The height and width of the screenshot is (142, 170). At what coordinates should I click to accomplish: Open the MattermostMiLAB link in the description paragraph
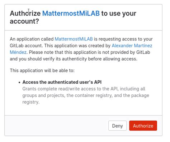pyautogui.click(x=74, y=39)
